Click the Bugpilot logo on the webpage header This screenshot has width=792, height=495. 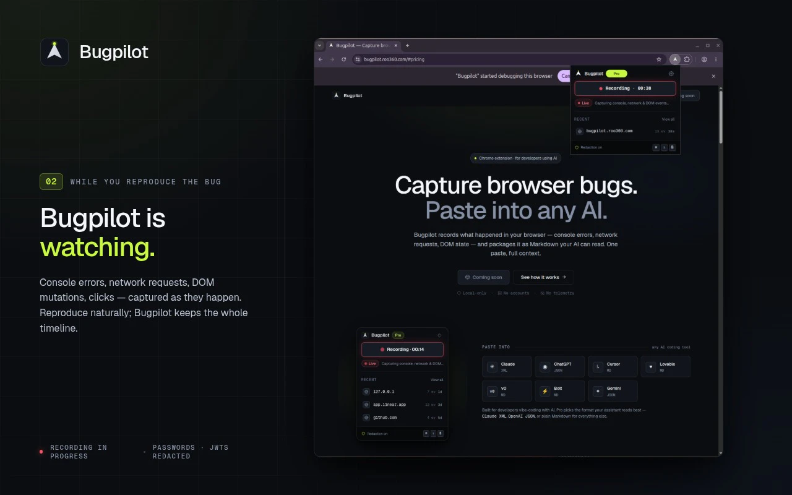[x=348, y=95]
